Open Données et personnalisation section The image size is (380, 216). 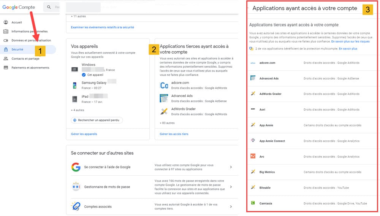click(x=31, y=40)
